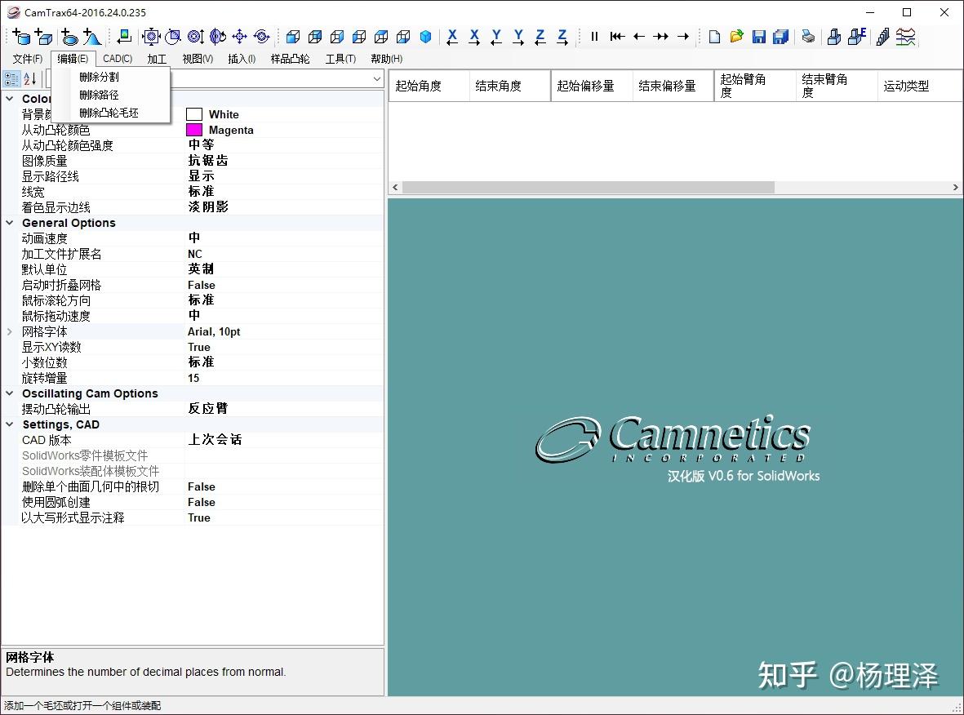Click the zoom to fit icon
Screen dimensions: 964x715
151,37
